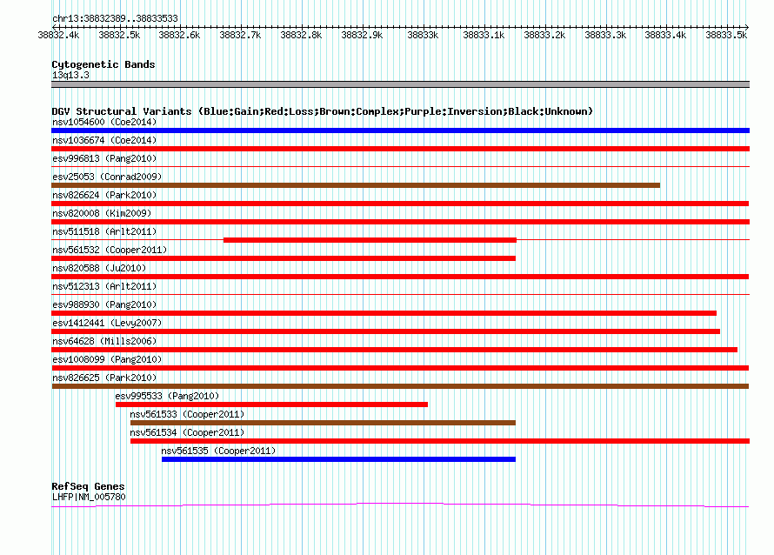The width and height of the screenshot is (774, 555).
Task: Click the brown complex bar for esv25053
Action: pos(356,185)
